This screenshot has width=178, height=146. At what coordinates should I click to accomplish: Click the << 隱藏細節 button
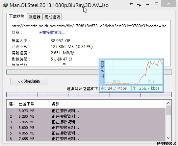[29, 82]
